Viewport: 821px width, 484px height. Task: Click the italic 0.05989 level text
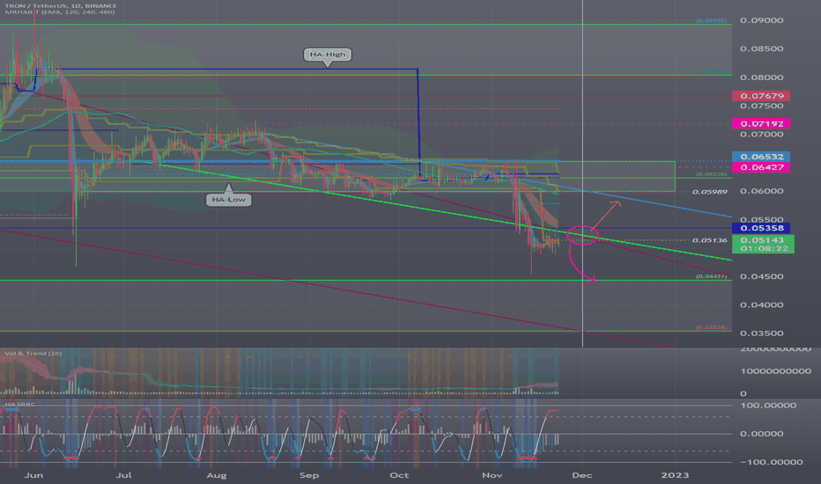click(x=709, y=192)
